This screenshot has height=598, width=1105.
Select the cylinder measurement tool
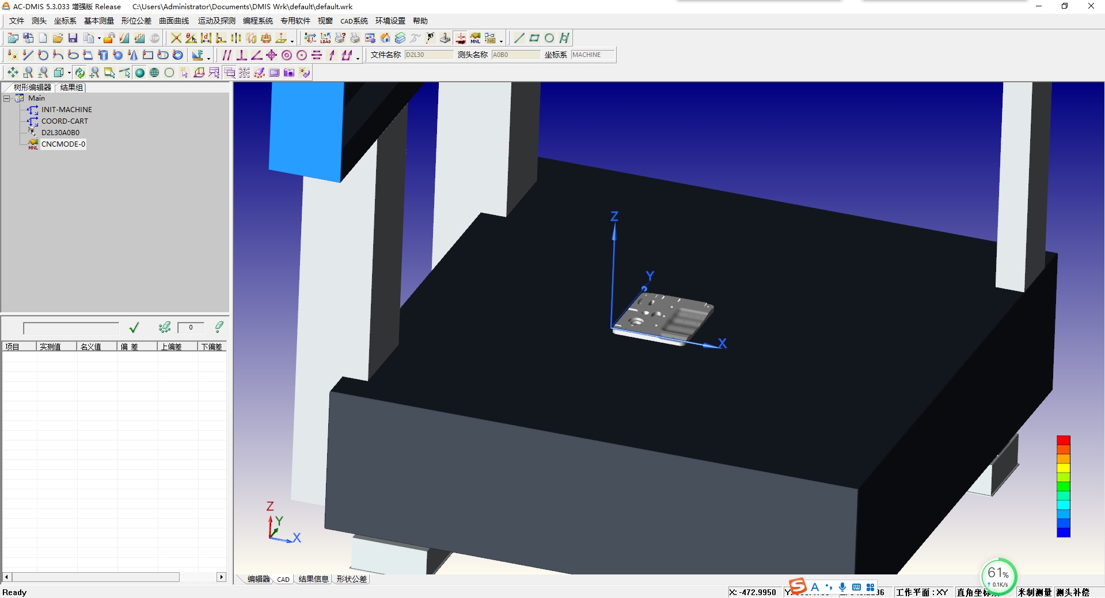click(x=103, y=55)
